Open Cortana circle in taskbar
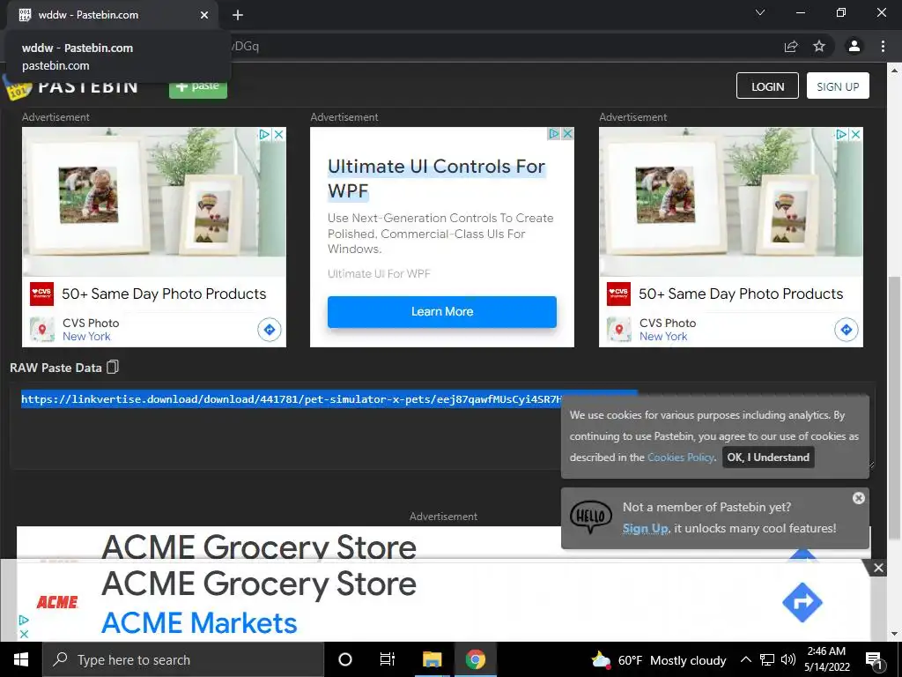The height and width of the screenshot is (677, 902). (x=344, y=659)
